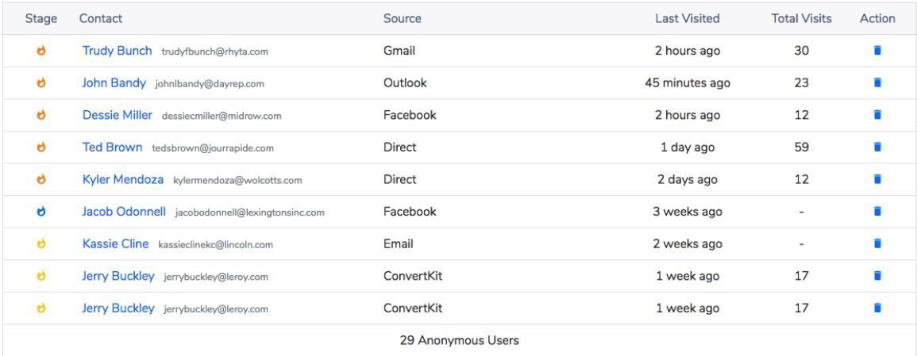This screenshot has width=917, height=356.
Task: Sort by Last Visited column header
Action: coord(688,19)
